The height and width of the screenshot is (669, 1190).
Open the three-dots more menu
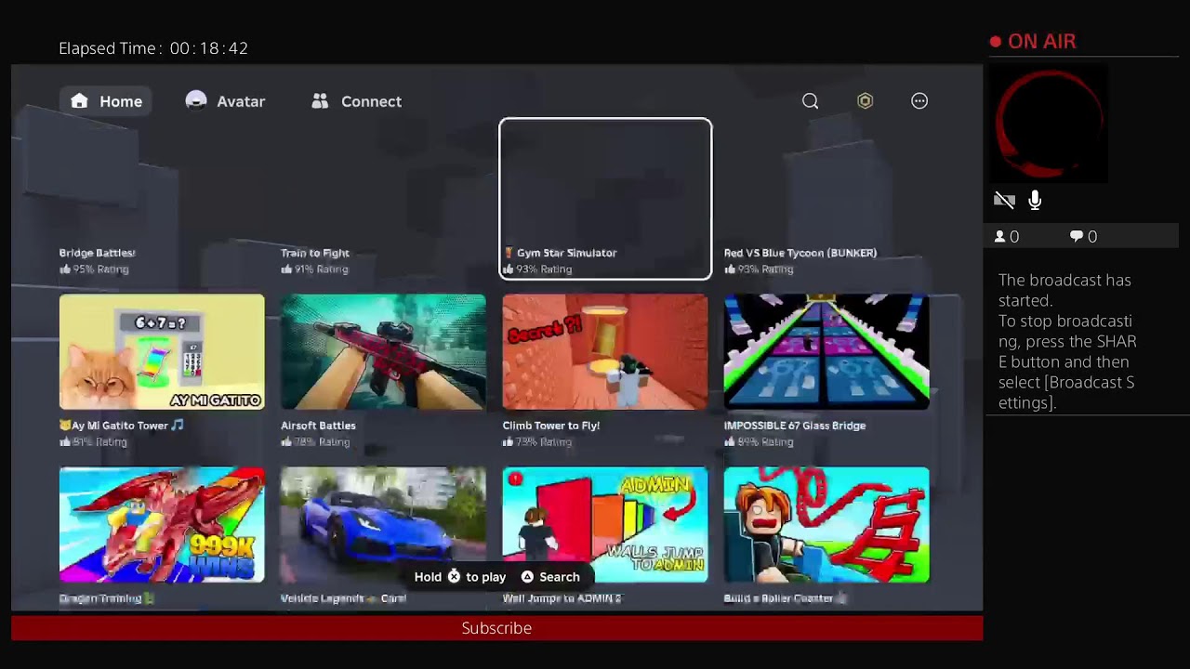pyautogui.click(x=919, y=101)
